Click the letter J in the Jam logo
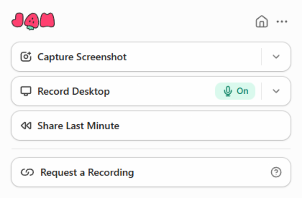The width and height of the screenshot is (302, 198). click(19, 20)
